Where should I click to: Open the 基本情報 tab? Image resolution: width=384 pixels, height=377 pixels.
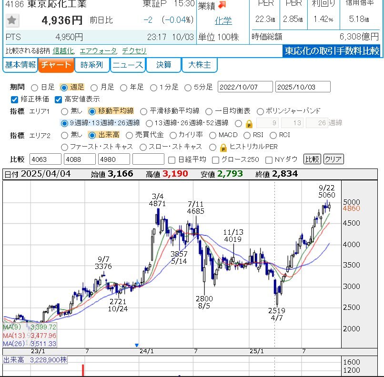(x=20, y=65)
